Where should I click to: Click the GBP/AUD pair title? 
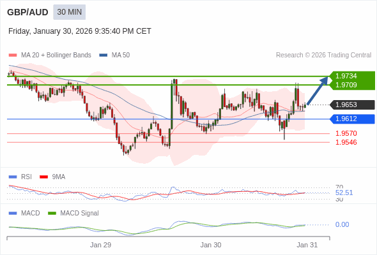(27, 12)
